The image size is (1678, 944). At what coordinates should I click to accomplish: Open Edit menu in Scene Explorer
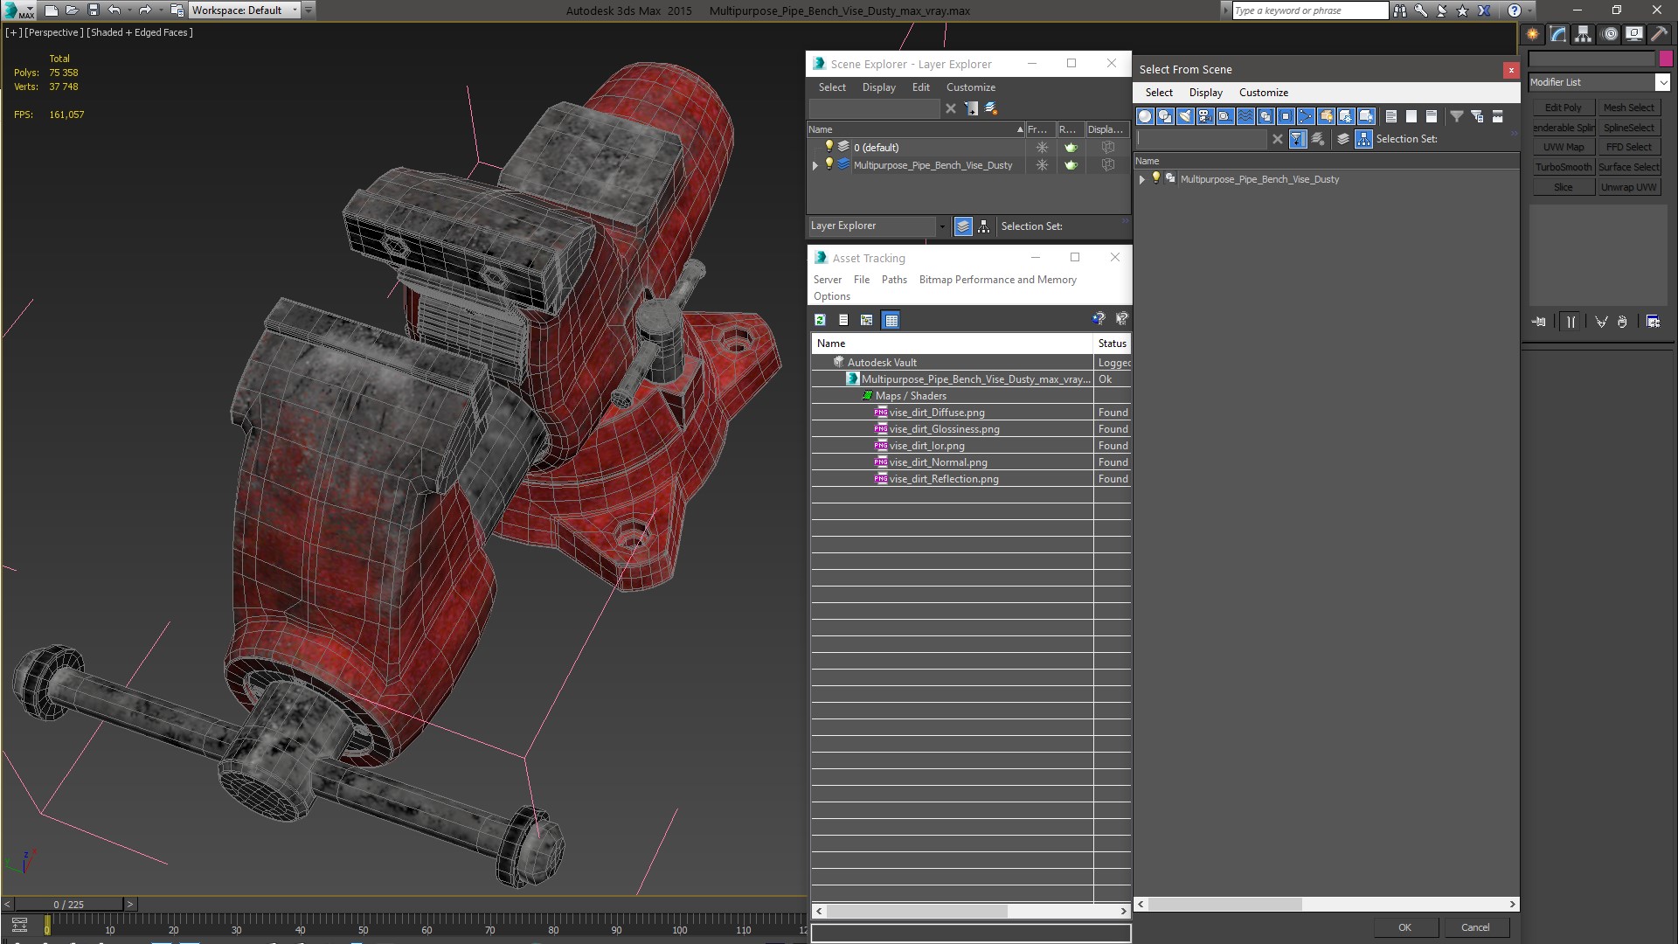click(x=920, y=87)
